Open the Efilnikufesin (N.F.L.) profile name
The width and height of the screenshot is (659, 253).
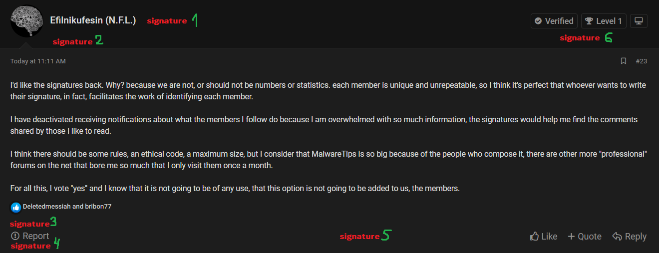click(x=93, y=21)
